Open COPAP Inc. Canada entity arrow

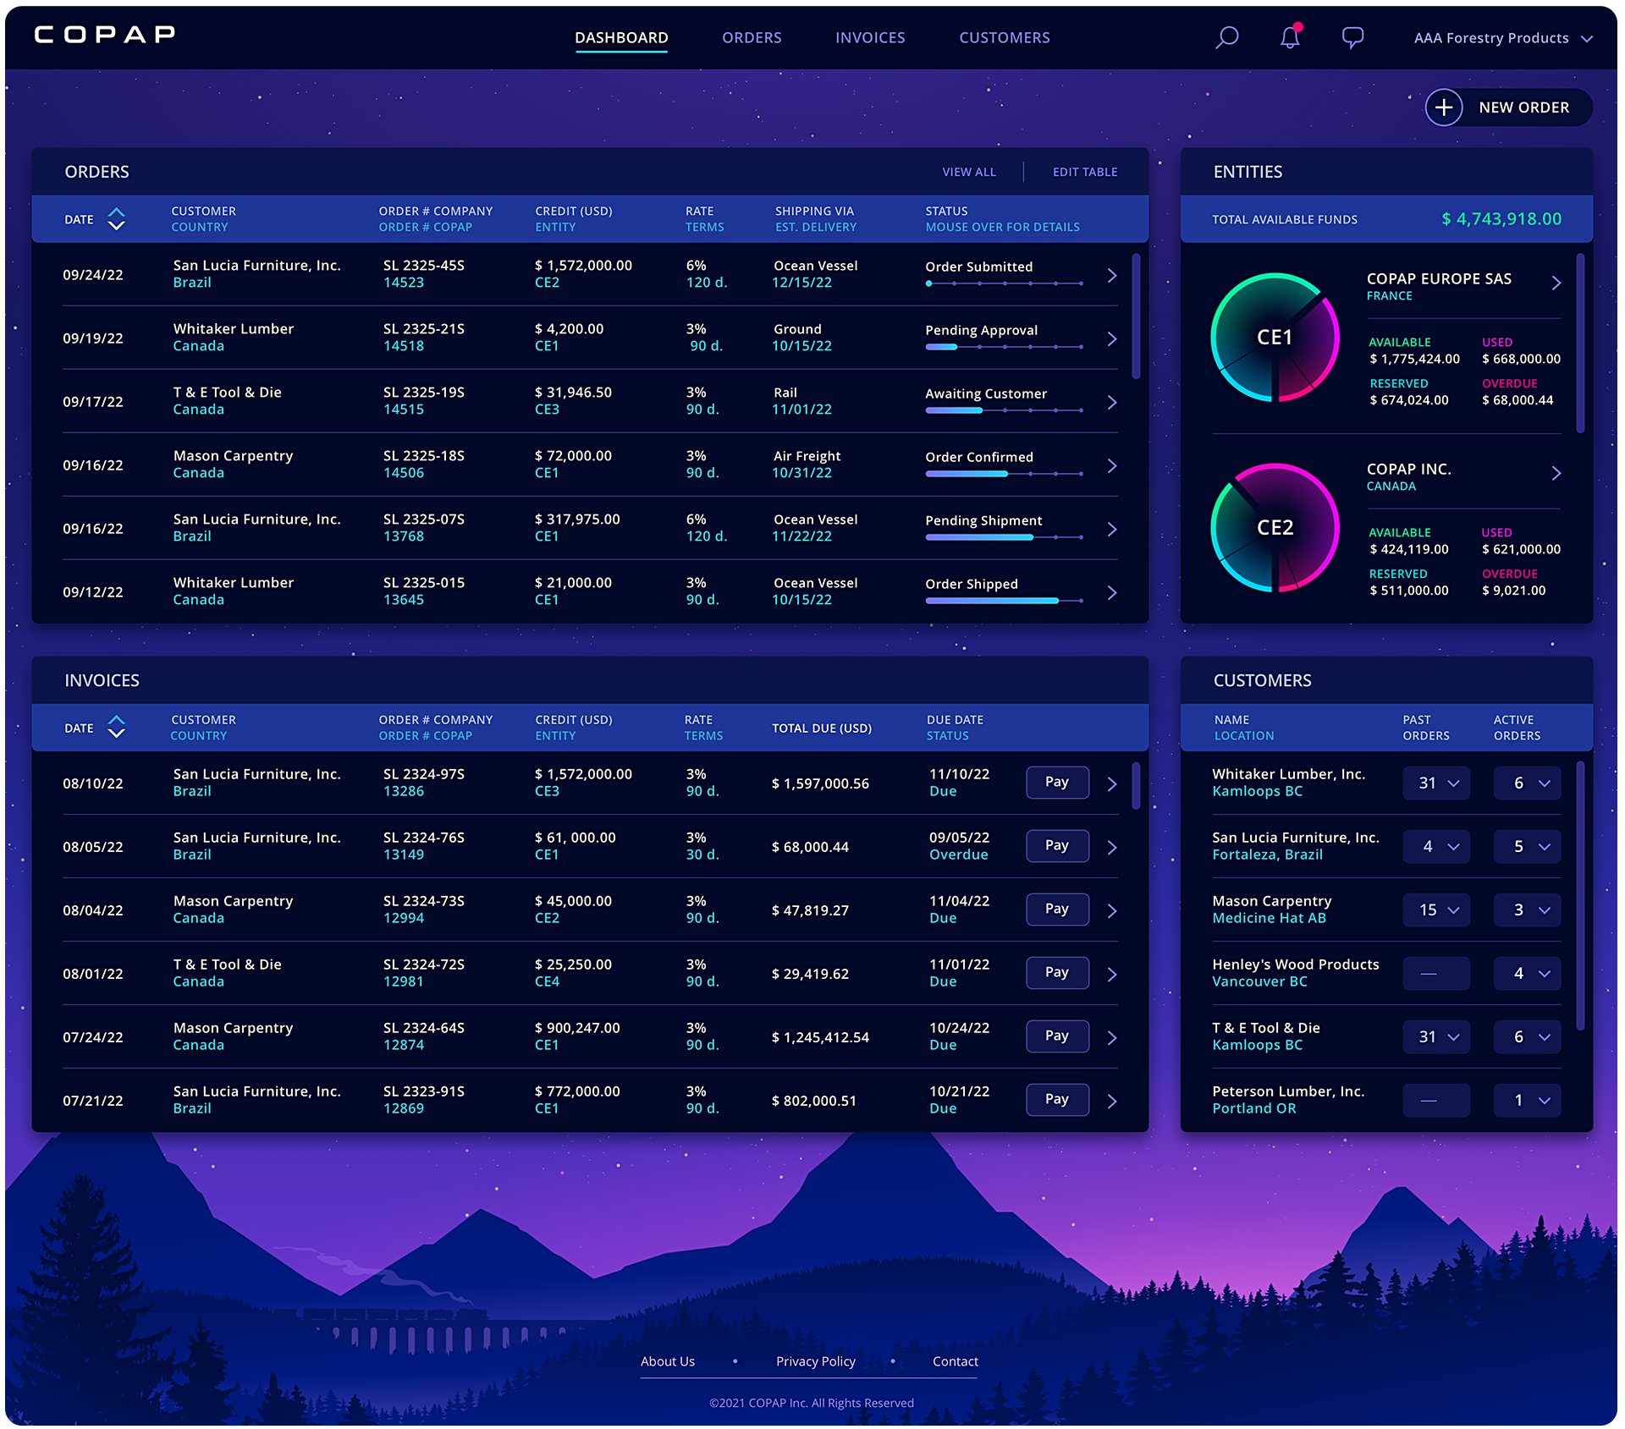tap(1556, 473)
